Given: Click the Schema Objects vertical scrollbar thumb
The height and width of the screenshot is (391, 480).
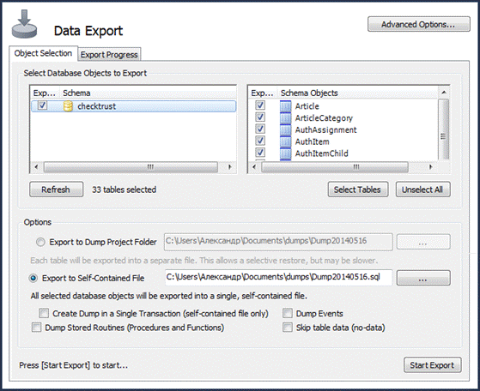Looking at the screenshot, I should click(x=443, y=129).
